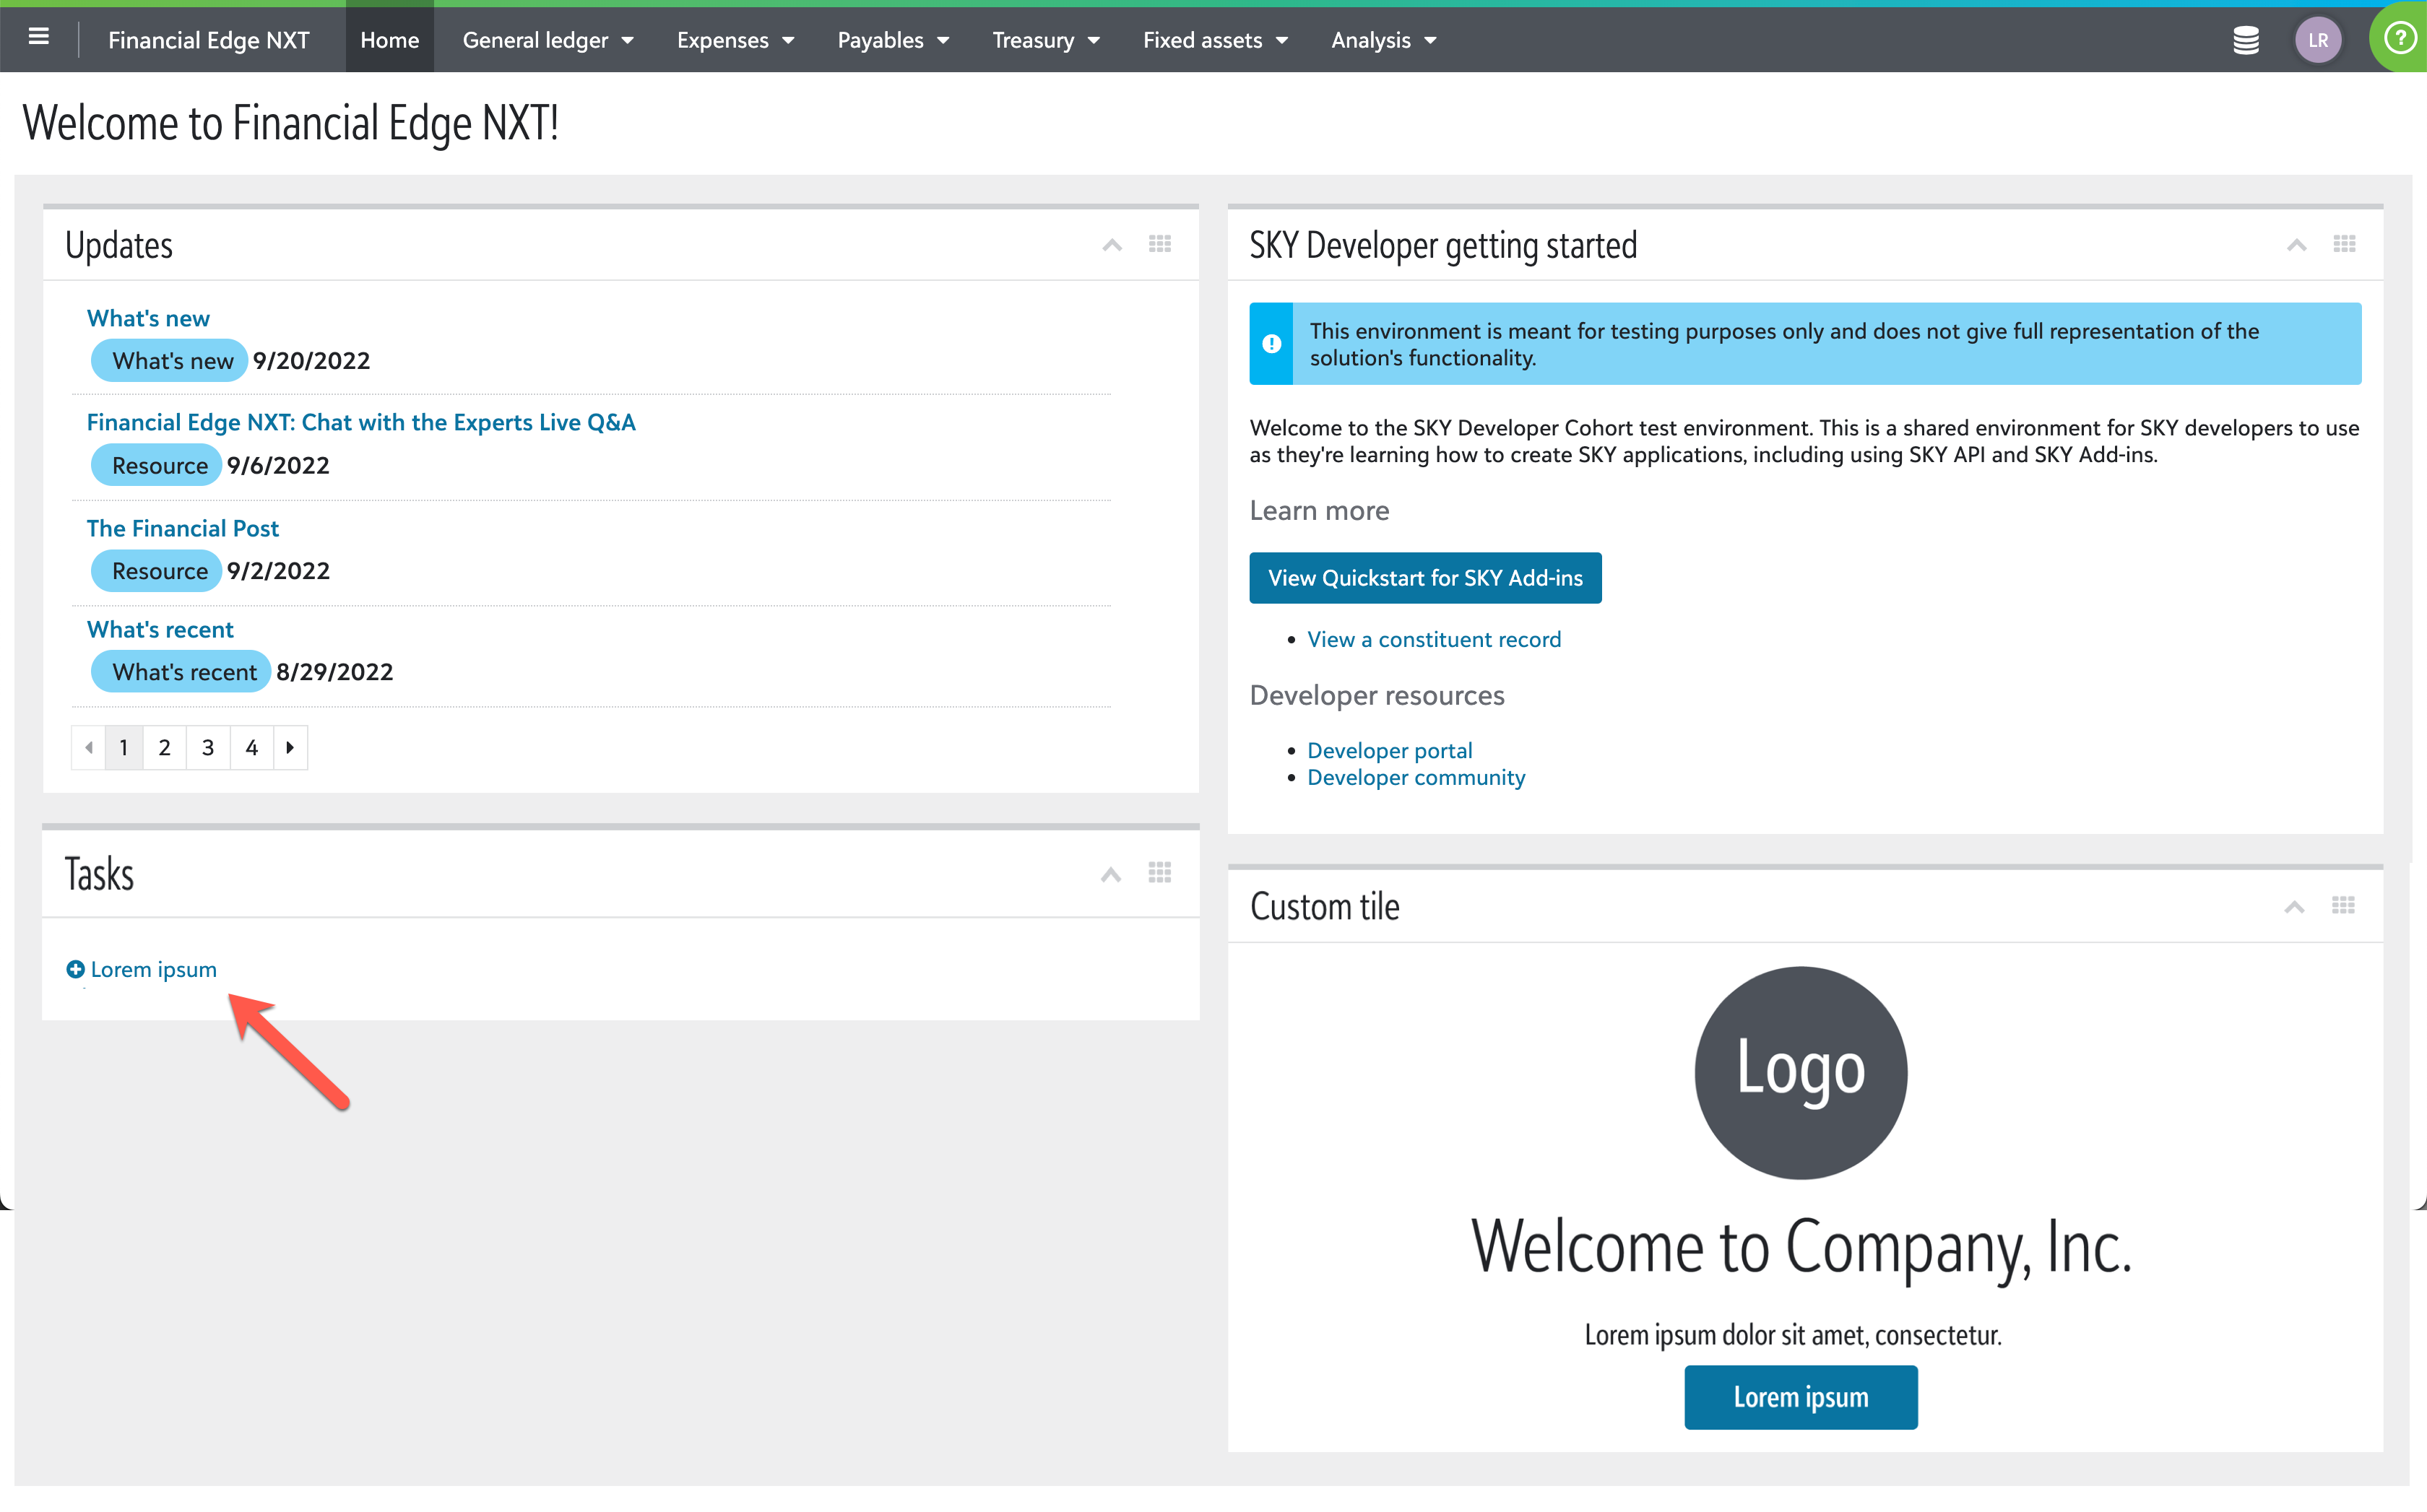This screenshot has width=2427, height=1512.
Task: Open the Developer portal link
Action: tap(1388, 750)
